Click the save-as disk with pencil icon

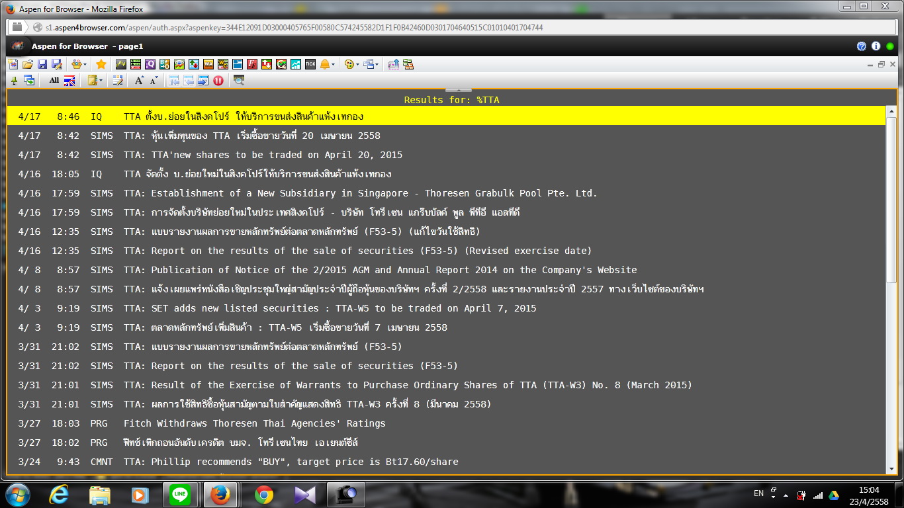pyautogui.click(x=57, y=64)
